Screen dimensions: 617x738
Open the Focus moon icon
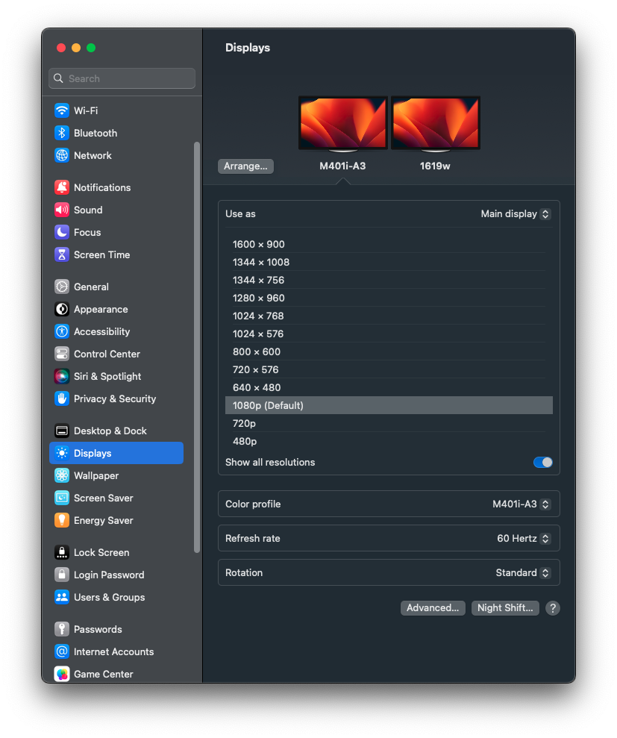(x=62, y=232)
